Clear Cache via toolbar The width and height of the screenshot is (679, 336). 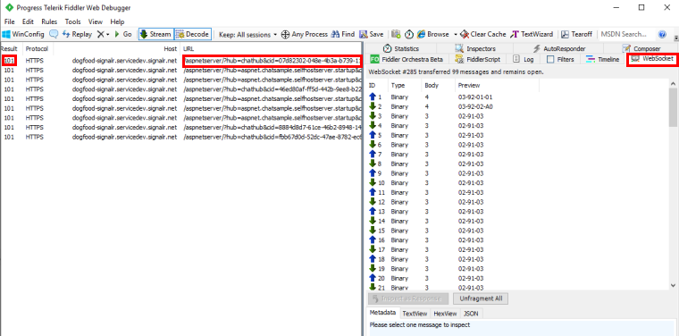click(x=483, y=34)
